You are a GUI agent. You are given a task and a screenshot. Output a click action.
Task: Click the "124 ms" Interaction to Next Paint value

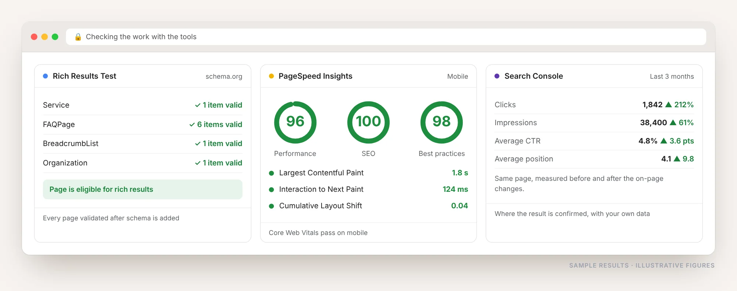point(455,189)
